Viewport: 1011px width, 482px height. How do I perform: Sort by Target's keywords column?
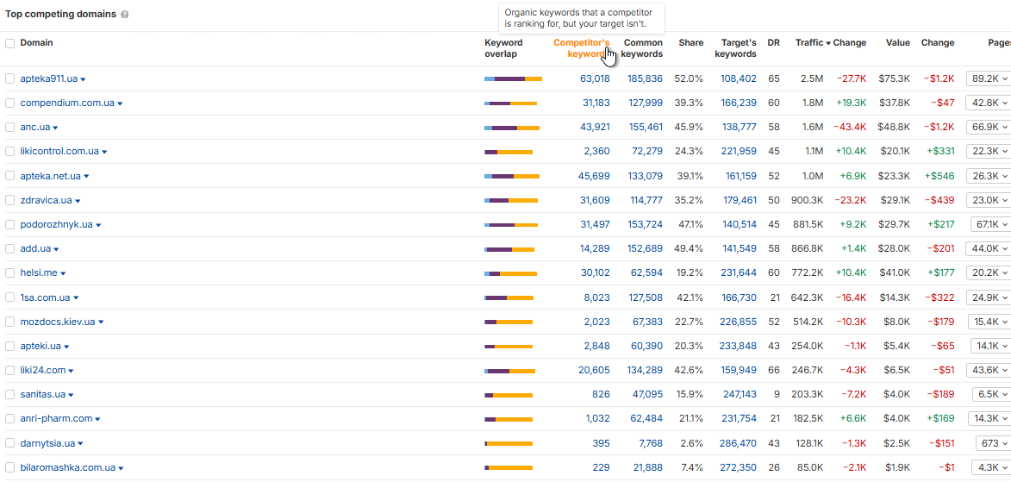(x=736, y=48)
